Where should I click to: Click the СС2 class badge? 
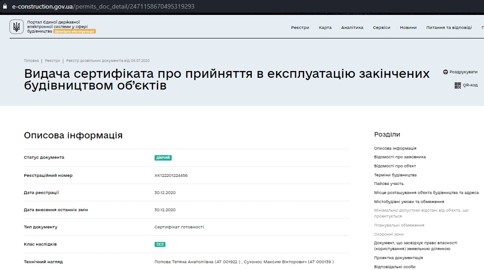pos(160,244)
